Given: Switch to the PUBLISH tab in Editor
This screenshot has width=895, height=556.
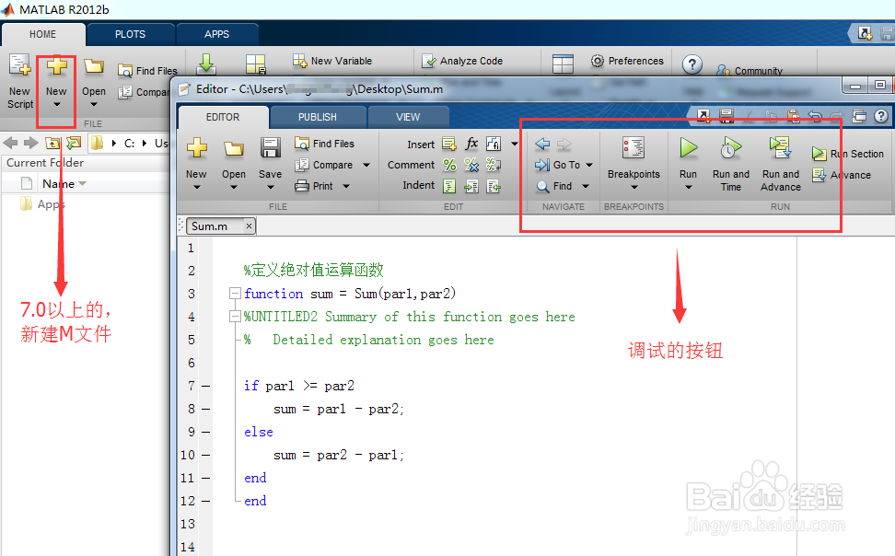Looking at the screenshot, I should point(318,117).
